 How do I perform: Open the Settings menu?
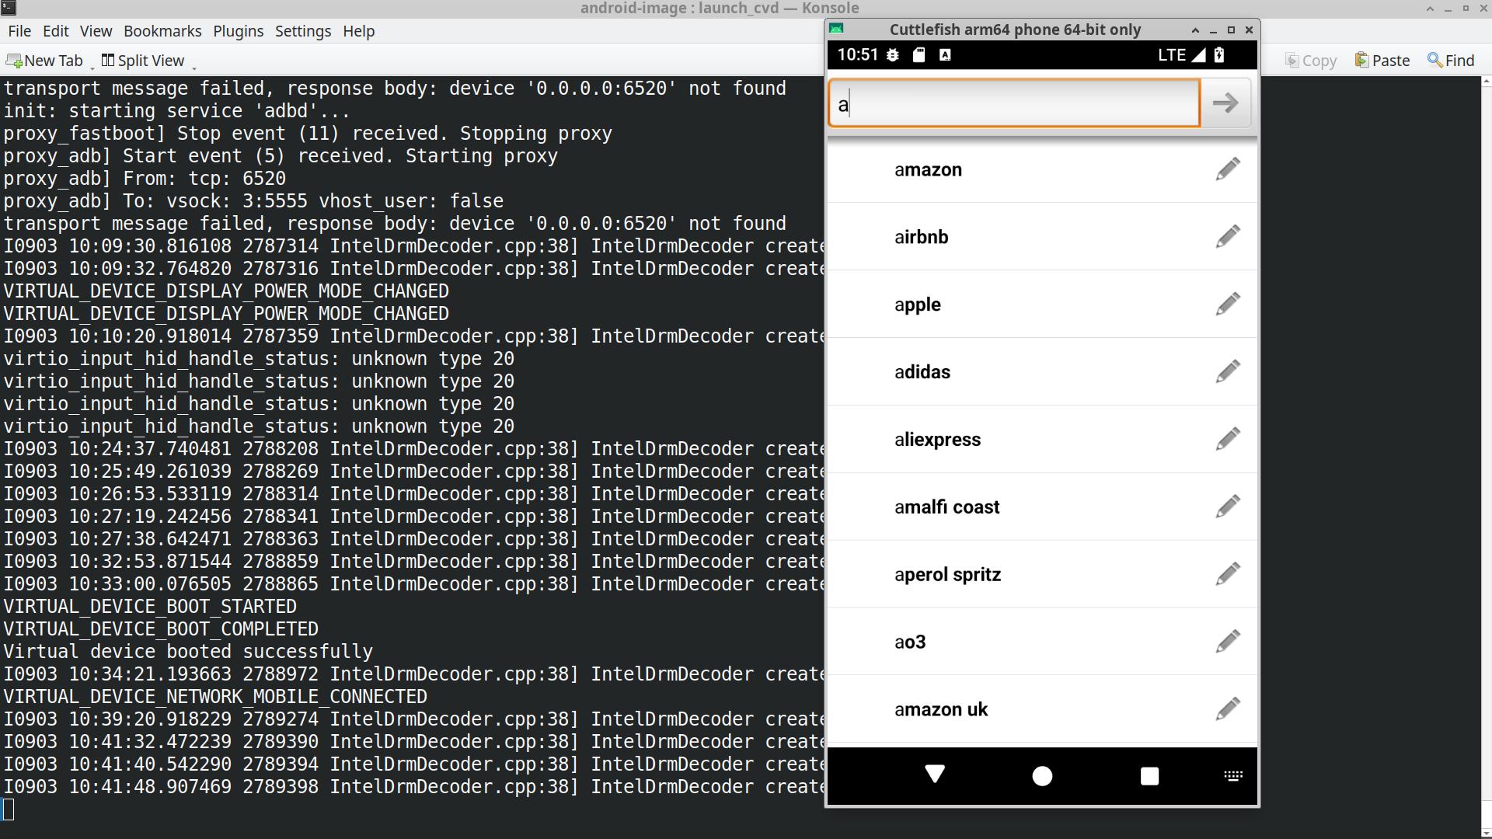coord(303,31)
